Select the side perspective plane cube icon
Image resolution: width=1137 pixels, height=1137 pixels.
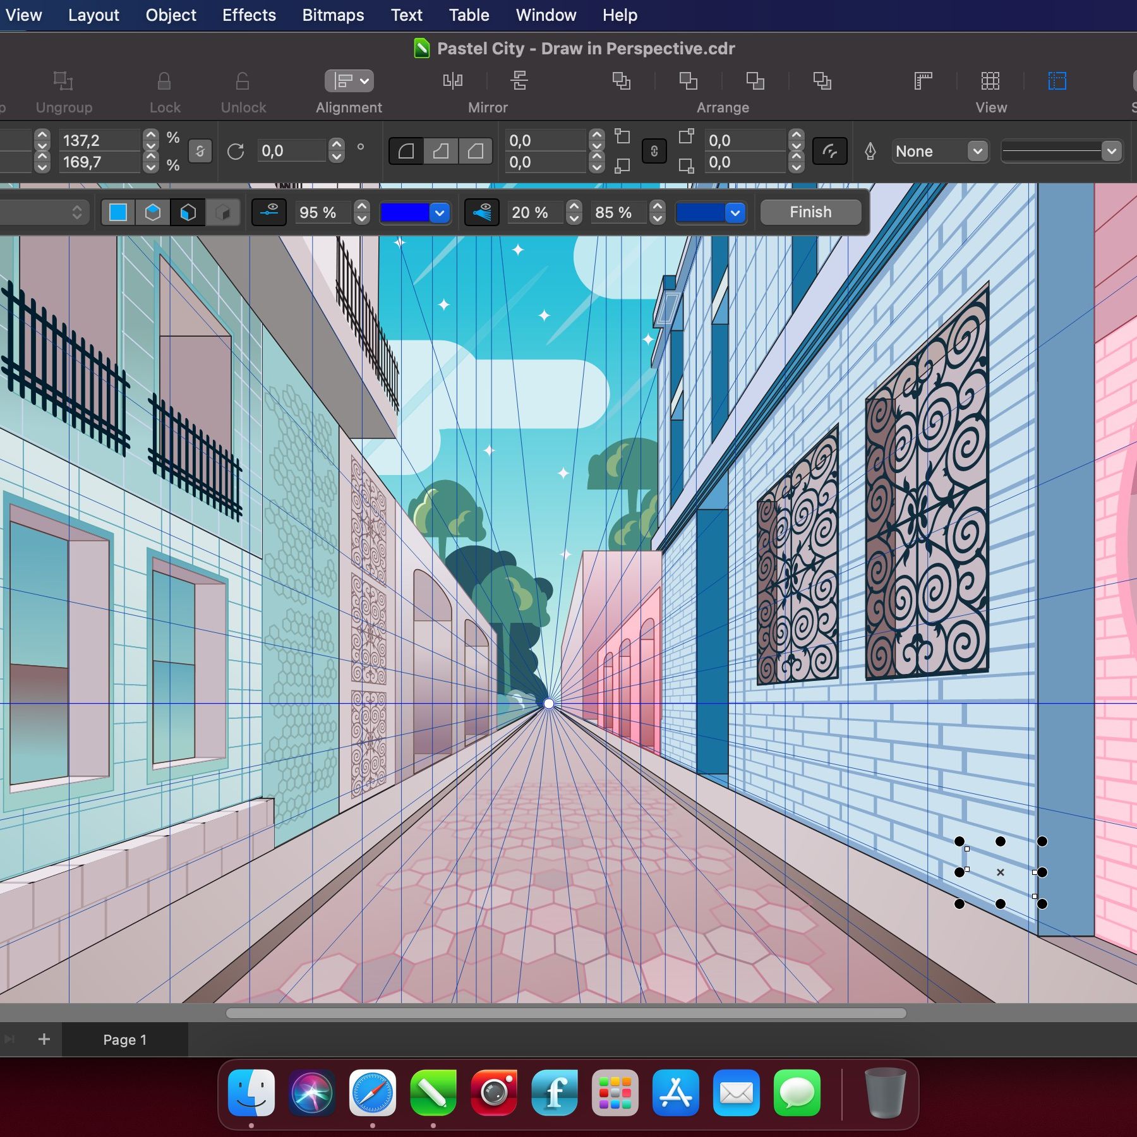tap(188, 212)
